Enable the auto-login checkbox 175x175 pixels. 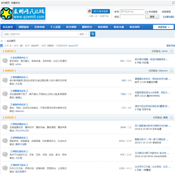pos(147,12)
